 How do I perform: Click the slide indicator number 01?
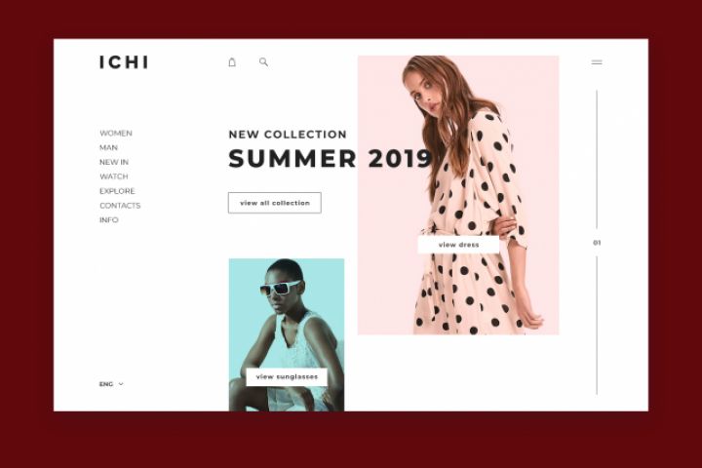click(597, 243)
